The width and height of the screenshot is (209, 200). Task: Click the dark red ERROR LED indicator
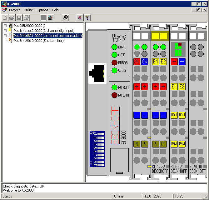click(114, 63)
